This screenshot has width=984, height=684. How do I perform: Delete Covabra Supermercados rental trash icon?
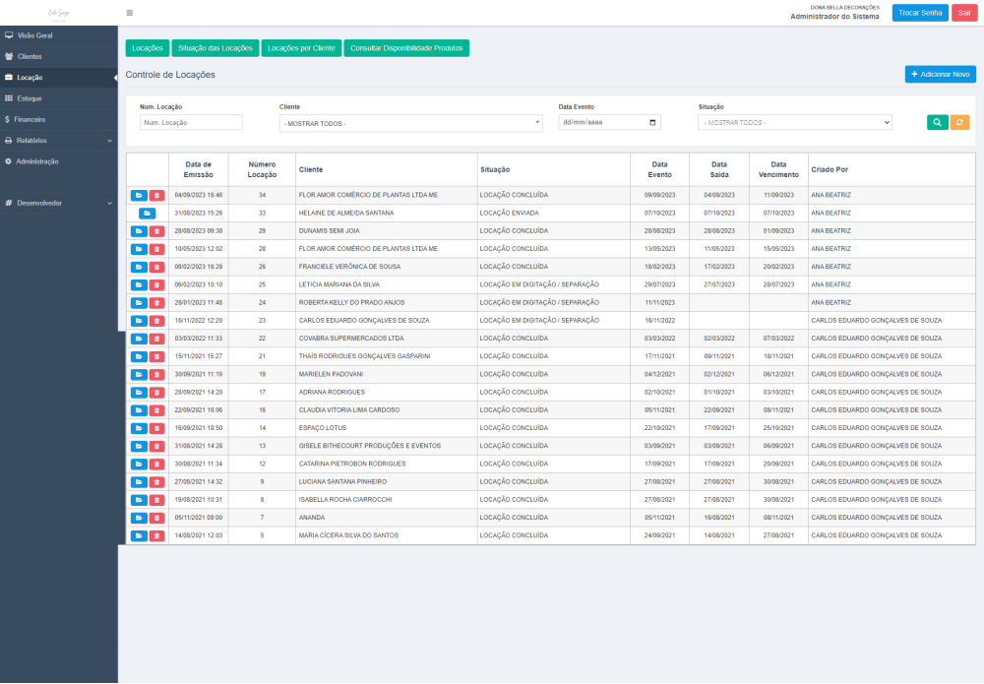click(x=156, y=339)
